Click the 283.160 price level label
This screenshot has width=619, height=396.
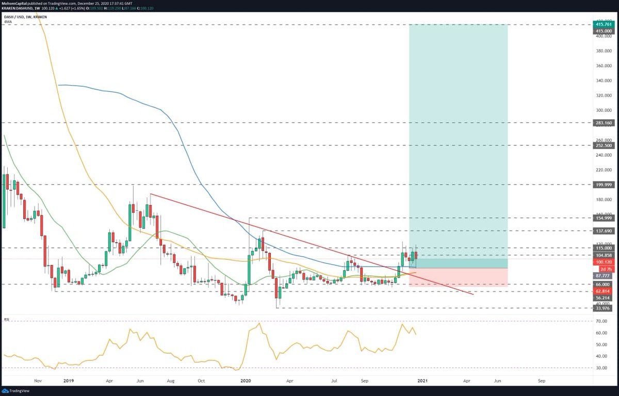604,123
